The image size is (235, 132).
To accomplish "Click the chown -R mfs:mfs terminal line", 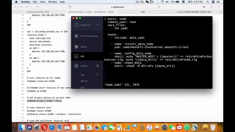I will click(145, 66).
